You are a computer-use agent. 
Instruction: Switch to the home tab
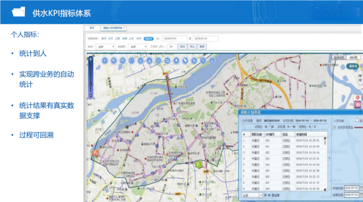(x=92, y=28)
